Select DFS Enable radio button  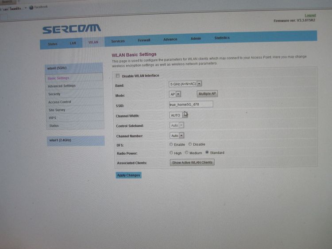171,144
